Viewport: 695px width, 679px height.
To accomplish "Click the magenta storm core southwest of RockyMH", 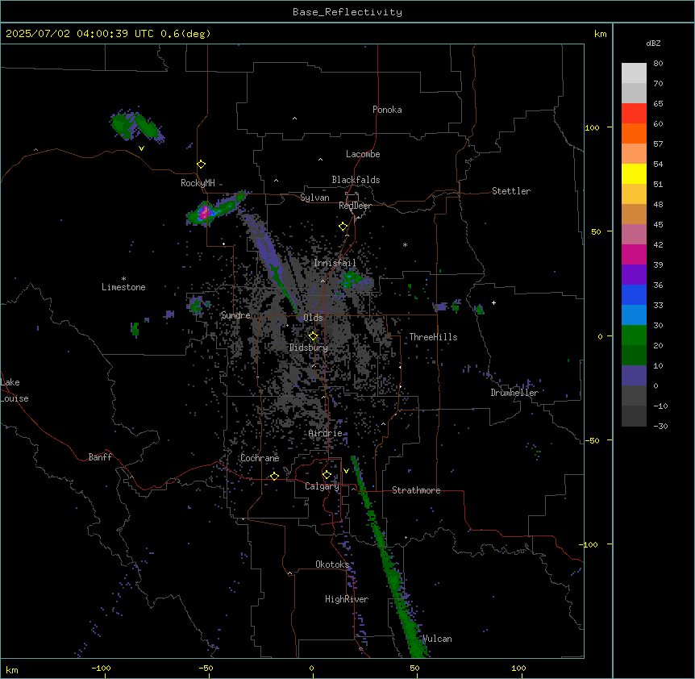I will pyautogui.click(x=204, y=213).
